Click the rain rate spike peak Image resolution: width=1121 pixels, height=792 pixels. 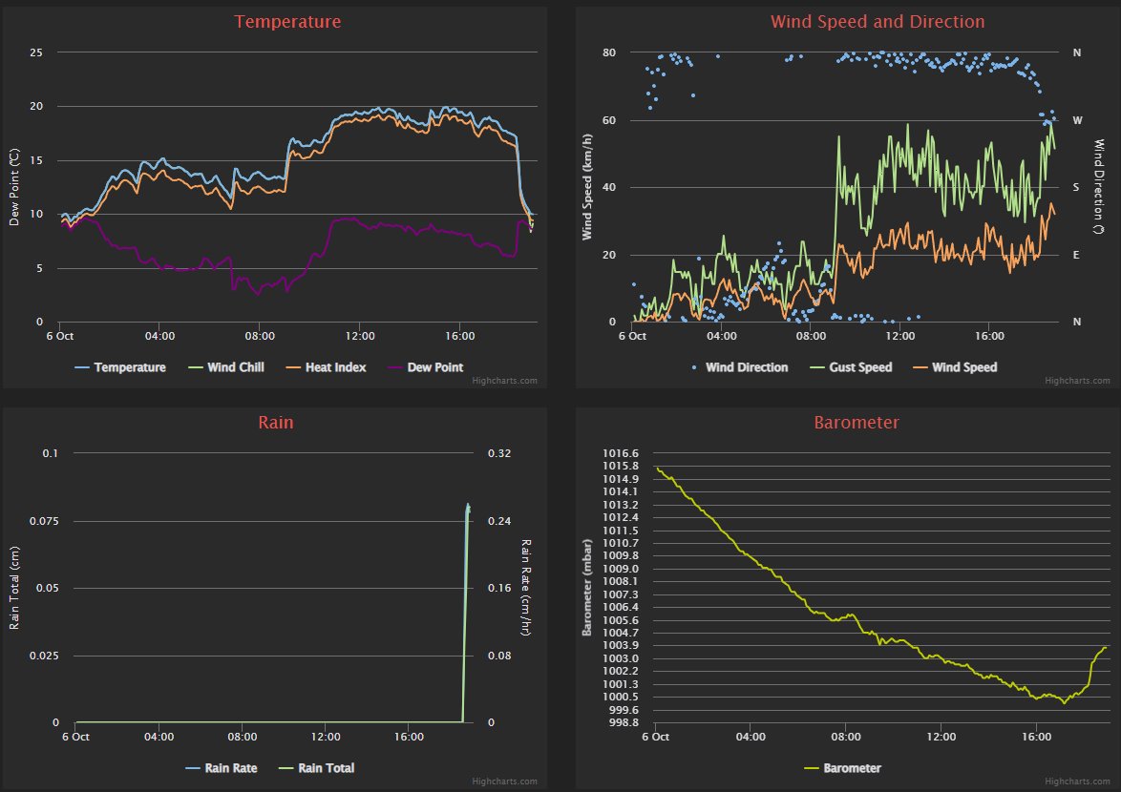(x=468, y=504)
